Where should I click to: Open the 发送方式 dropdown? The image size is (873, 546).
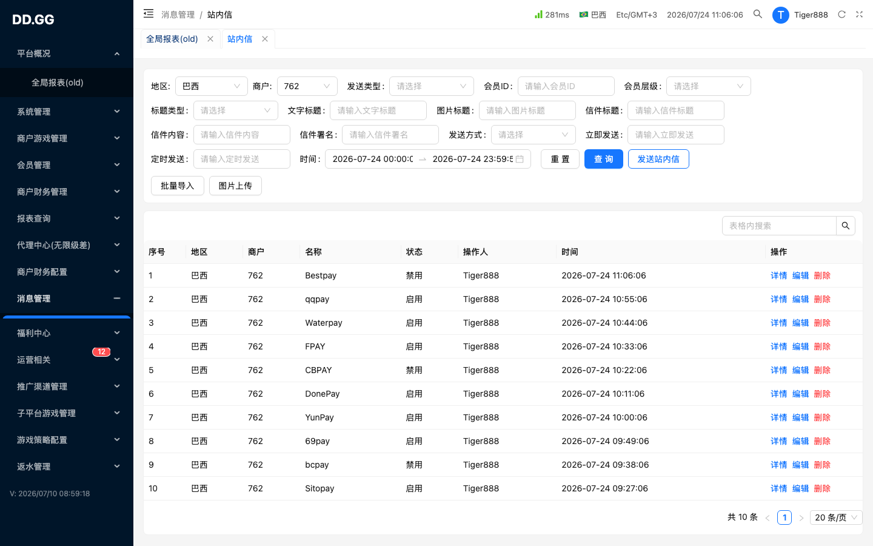(x=533, y=135)
